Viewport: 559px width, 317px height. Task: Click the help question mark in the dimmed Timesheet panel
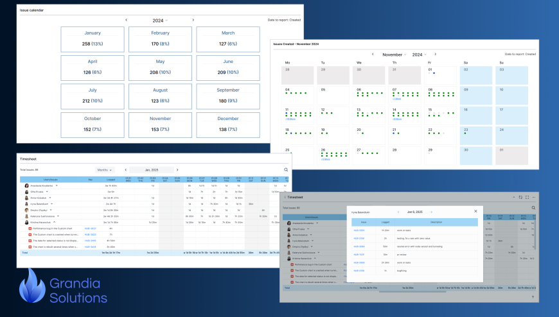point(533,297)
